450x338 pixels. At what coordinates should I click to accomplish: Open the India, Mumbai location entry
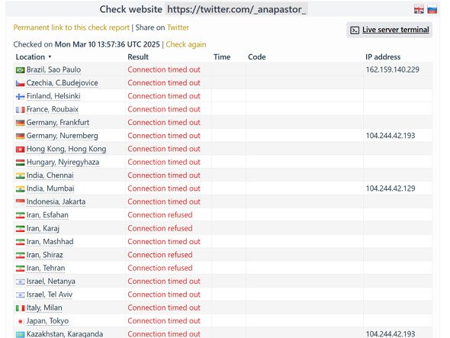tap(50, 188)
